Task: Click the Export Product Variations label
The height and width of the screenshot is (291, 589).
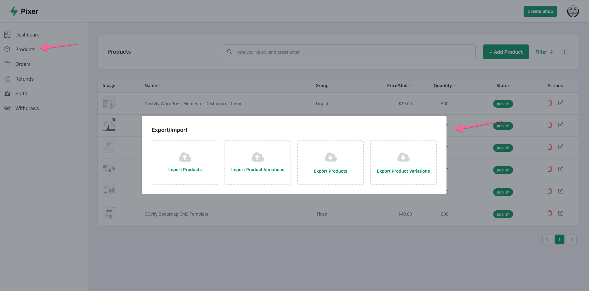Action: click(x=403, y=171)
